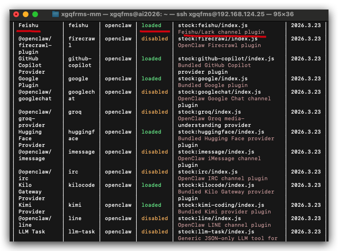Click the red close window button
338x251 pixels.
(16, 14)
